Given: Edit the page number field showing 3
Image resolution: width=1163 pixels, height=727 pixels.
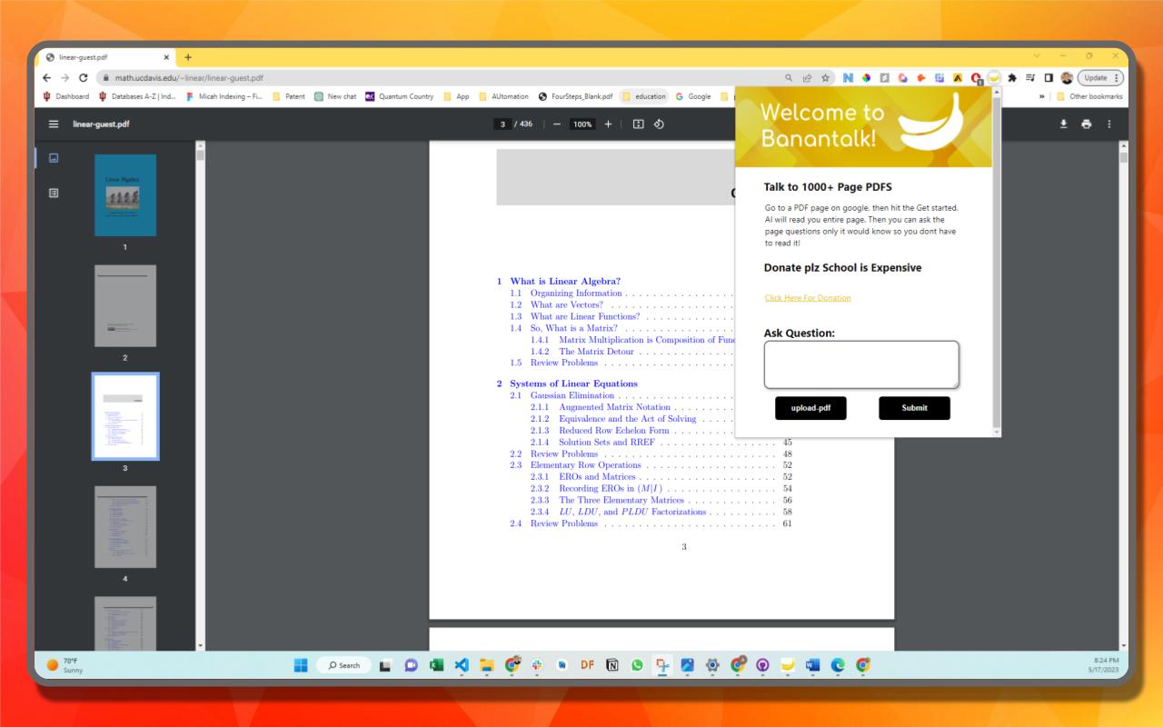Looking at the screenshot, I should pyautogui.click(x=503, y=124).
